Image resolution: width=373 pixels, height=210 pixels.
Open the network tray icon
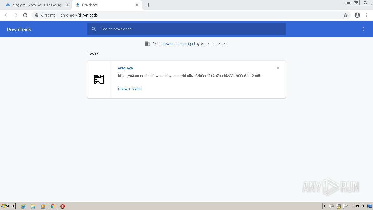338,206
